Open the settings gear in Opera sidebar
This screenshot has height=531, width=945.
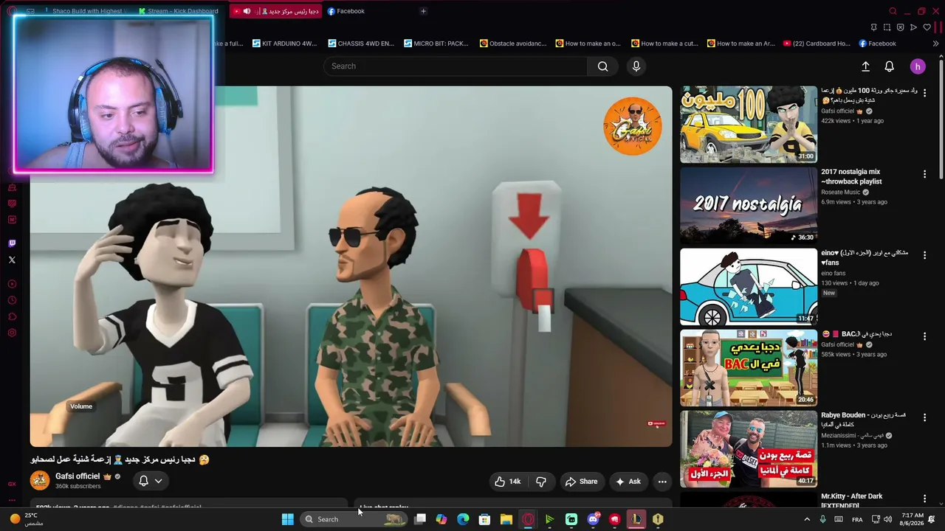(12, 333)
